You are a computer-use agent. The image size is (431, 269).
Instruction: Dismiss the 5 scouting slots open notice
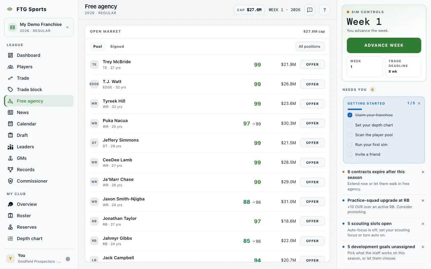(423, 224)
